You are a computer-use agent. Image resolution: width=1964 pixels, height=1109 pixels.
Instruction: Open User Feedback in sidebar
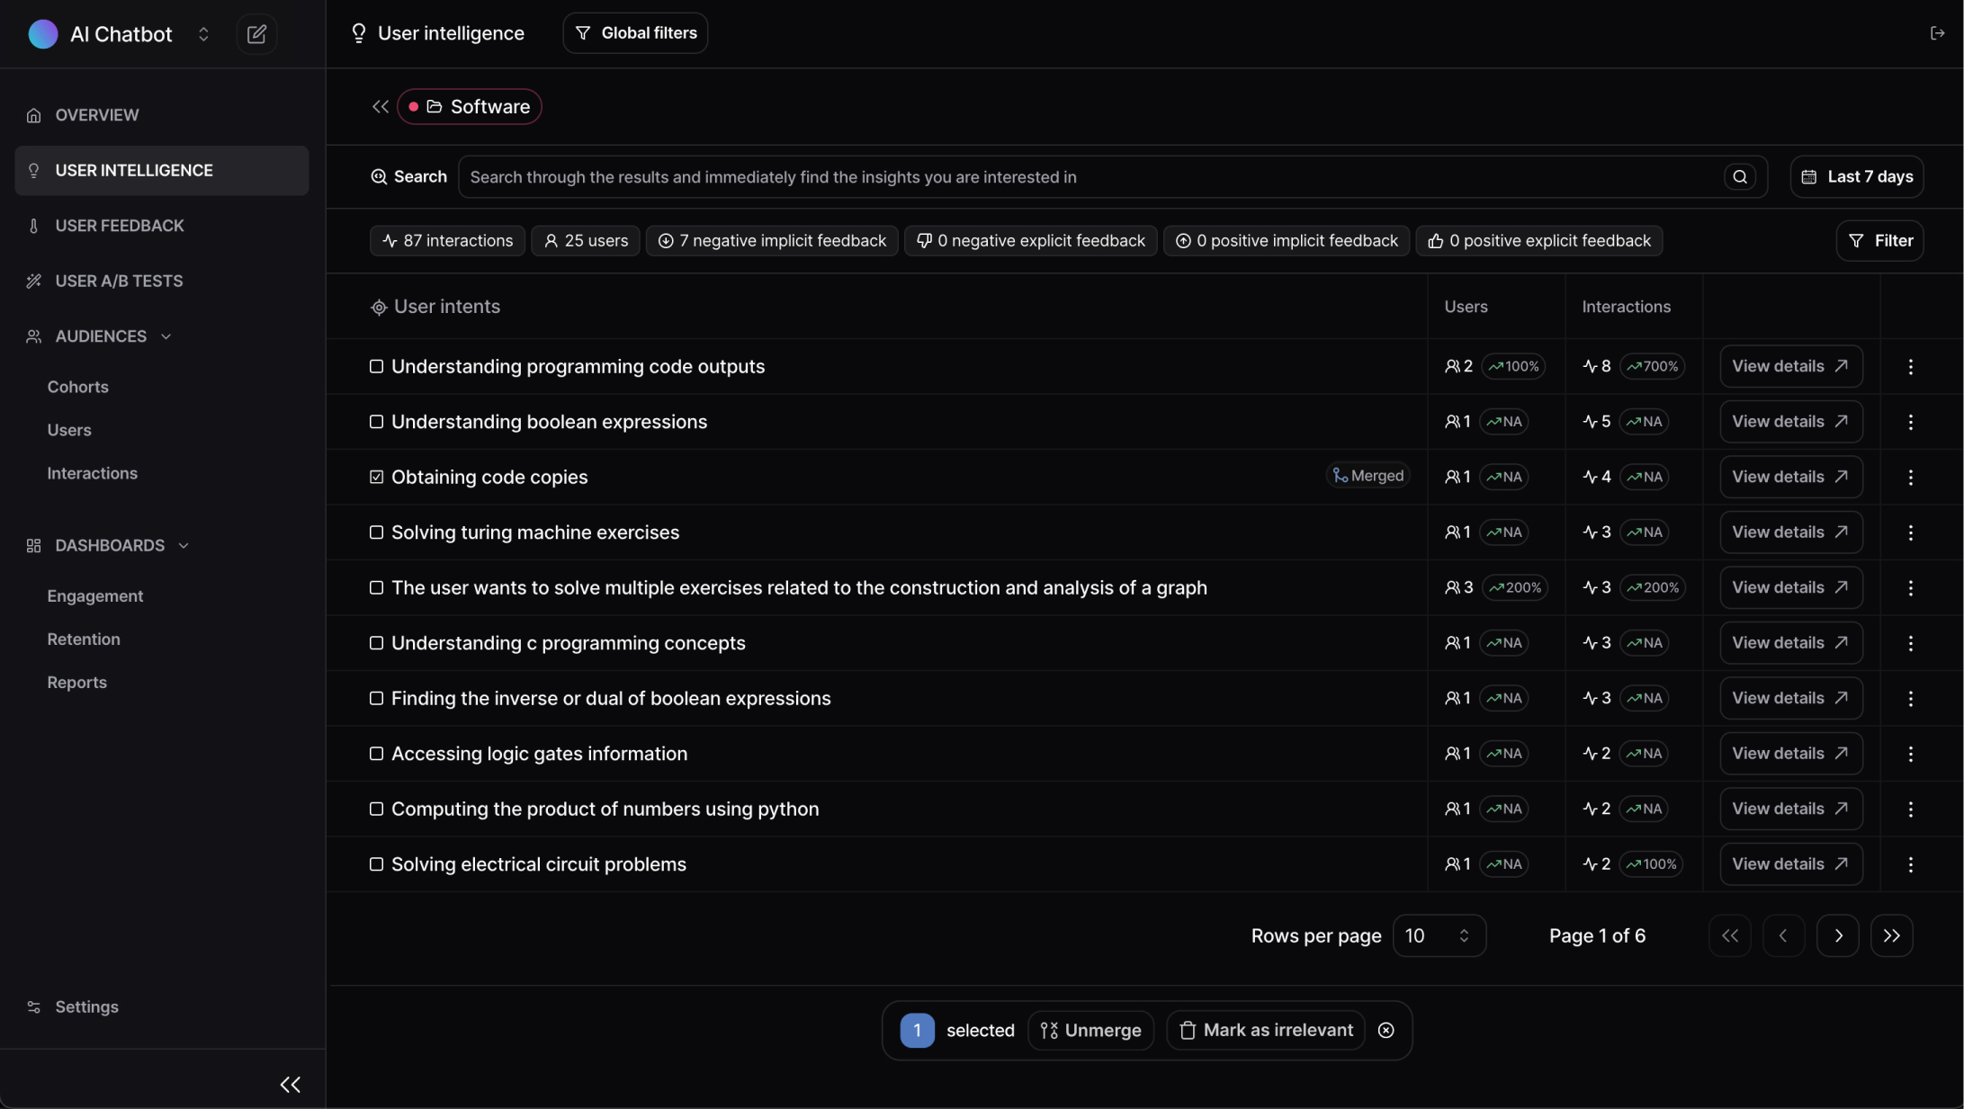coord(119,226)
